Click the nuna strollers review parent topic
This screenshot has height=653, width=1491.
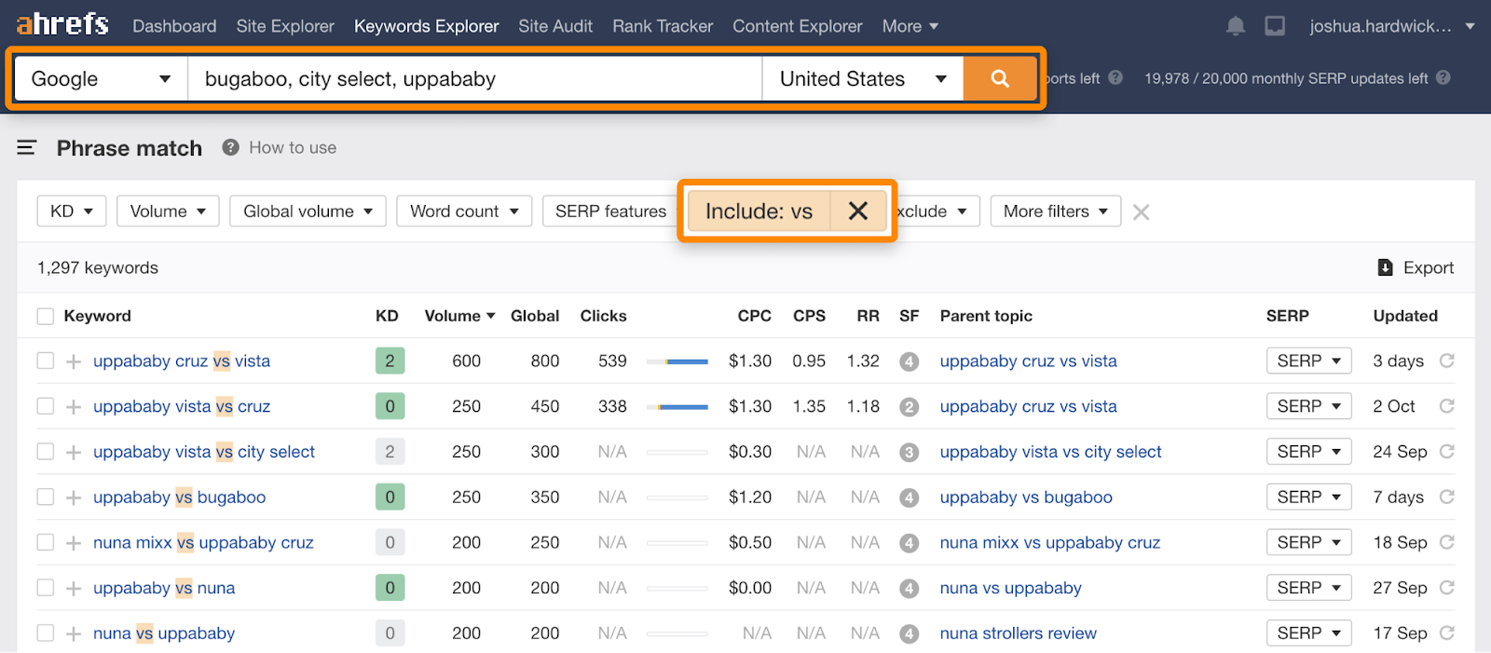(x=1018, y=633)
